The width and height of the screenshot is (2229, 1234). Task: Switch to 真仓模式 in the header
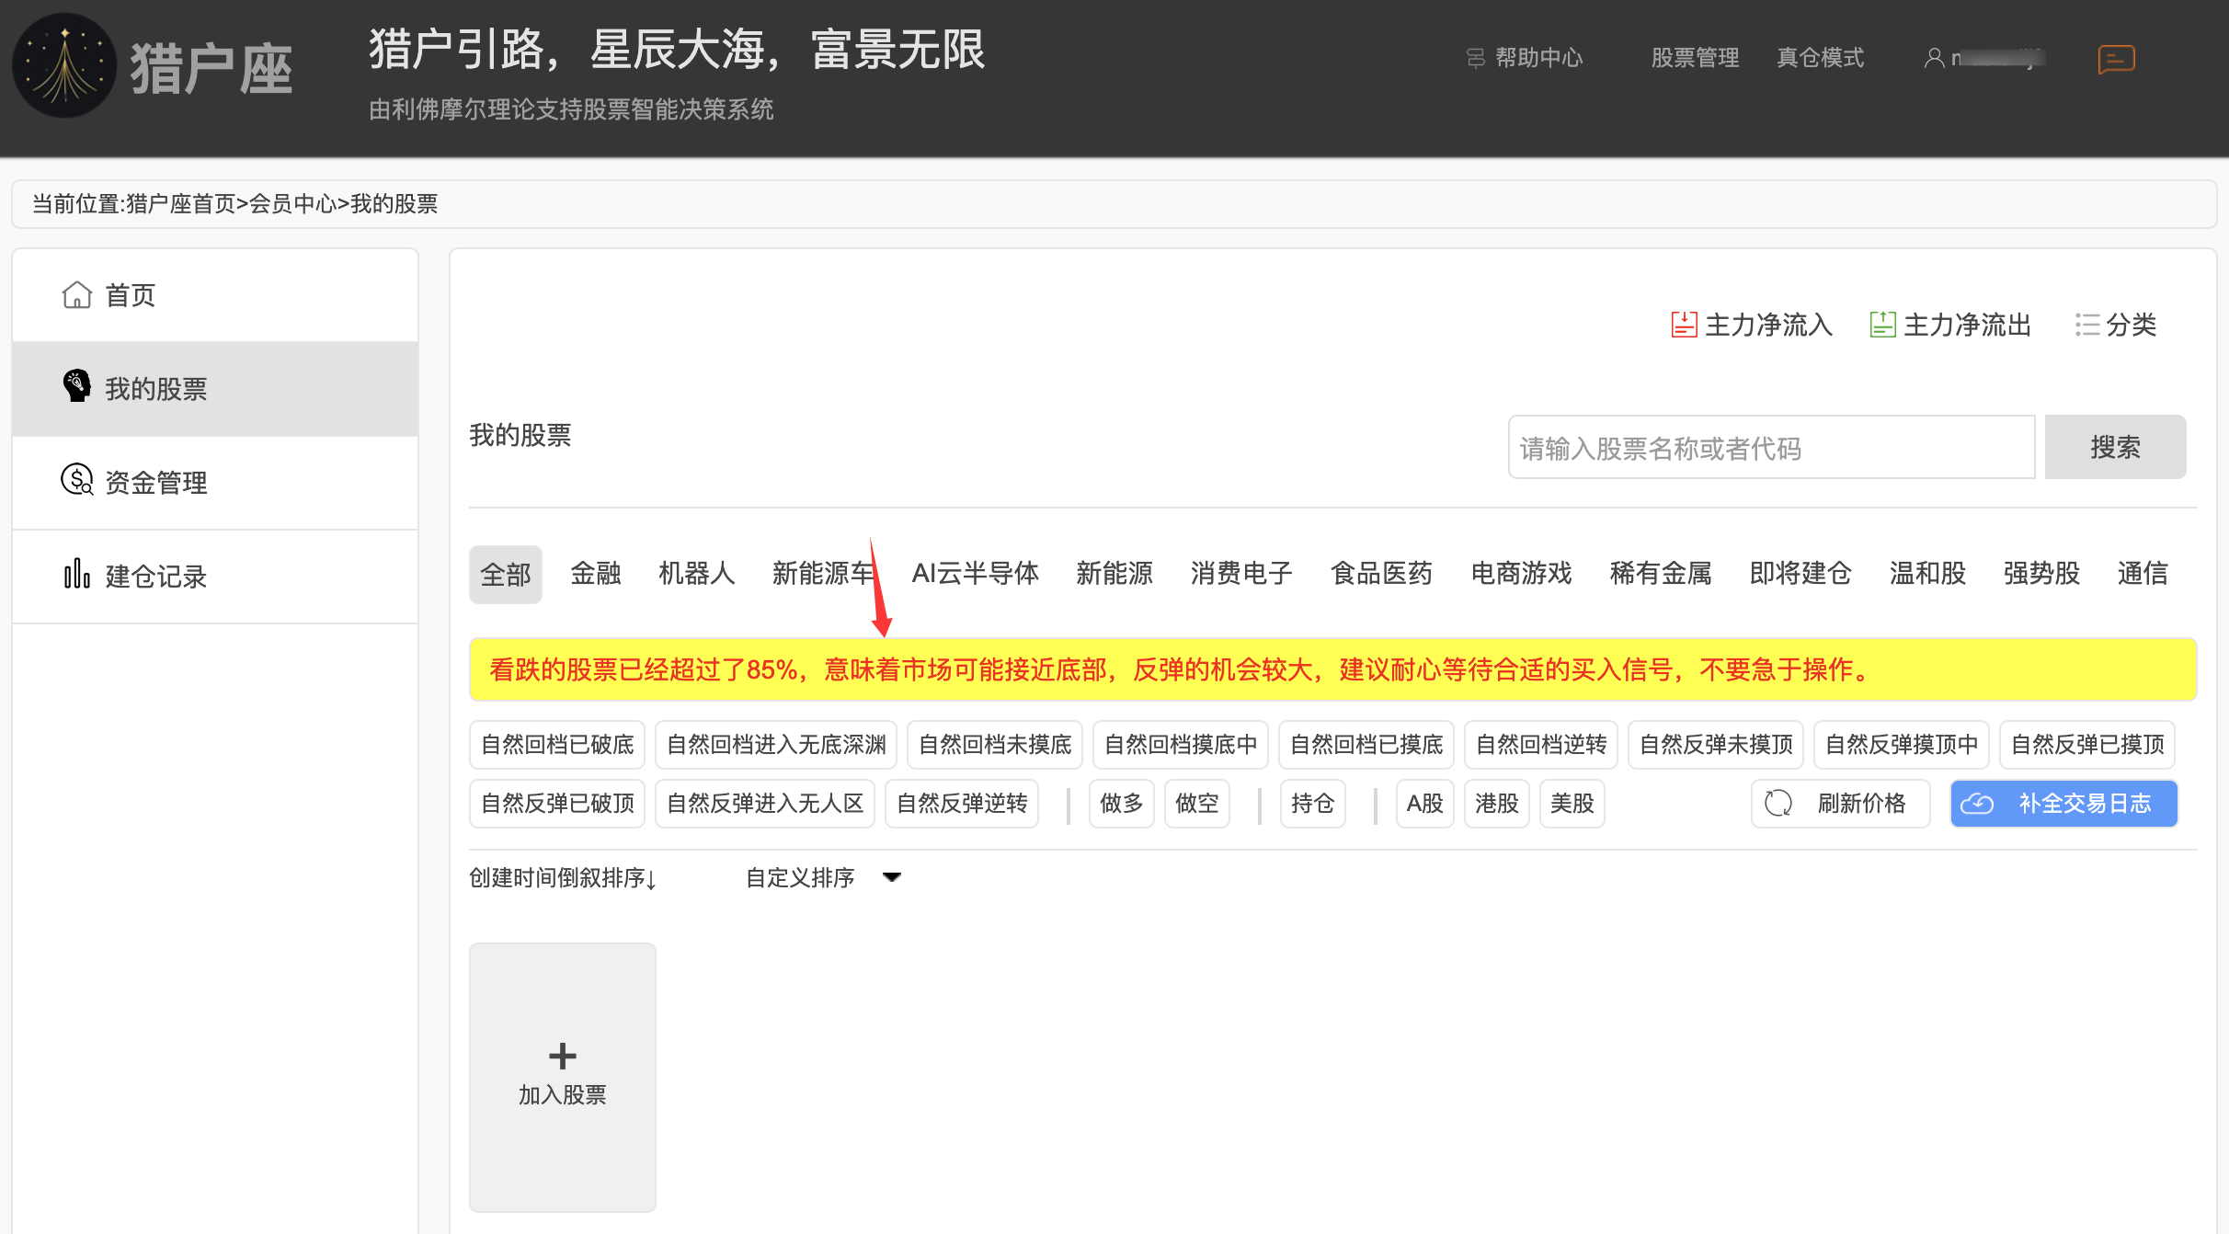[1821, 58]
